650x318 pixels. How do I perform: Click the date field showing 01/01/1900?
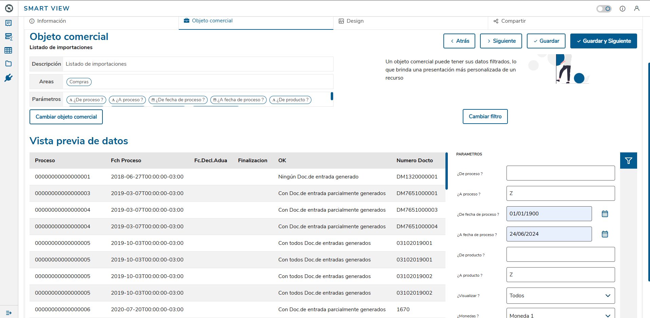tap(549, 214)
